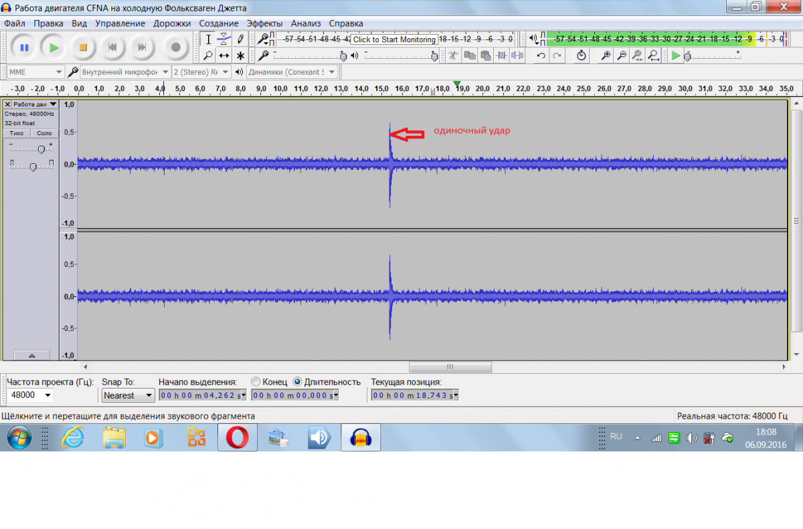Click the Начало выделения time field
Screen dimensions: 803x529
click(x=203, y=395)
